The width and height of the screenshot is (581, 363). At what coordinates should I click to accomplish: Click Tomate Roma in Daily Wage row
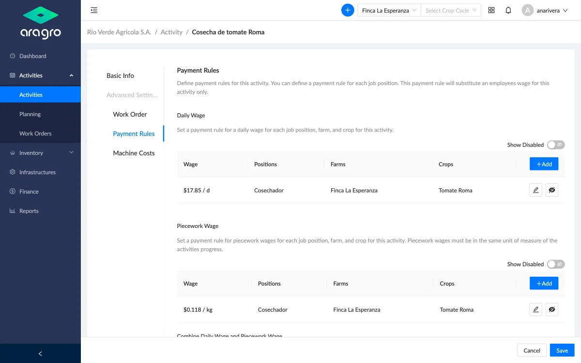coord(455,190)
